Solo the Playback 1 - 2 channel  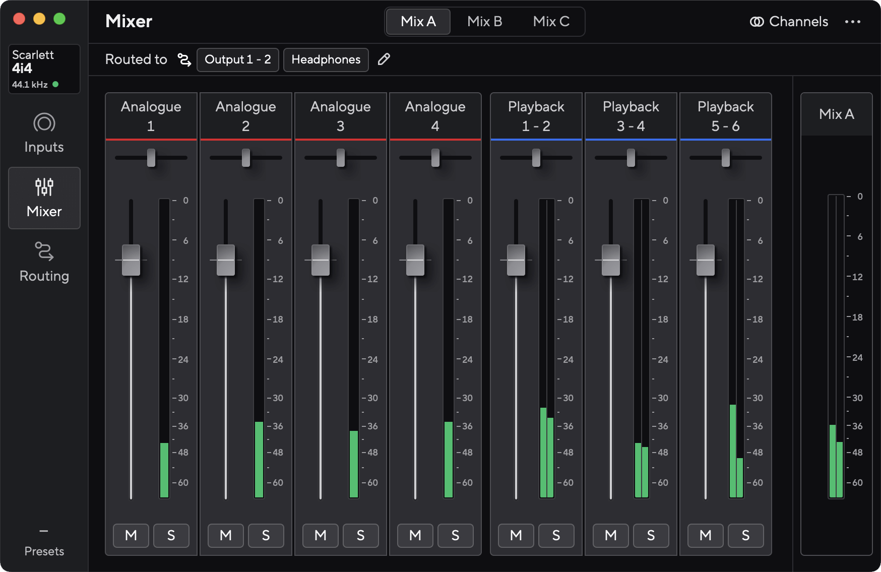tap(556, 535)
